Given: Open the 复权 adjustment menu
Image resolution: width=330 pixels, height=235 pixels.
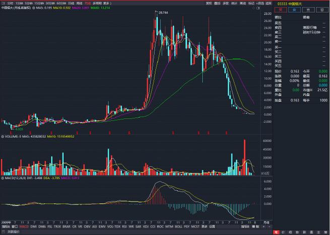Looking at the screenshot, I should coord(209,4).
